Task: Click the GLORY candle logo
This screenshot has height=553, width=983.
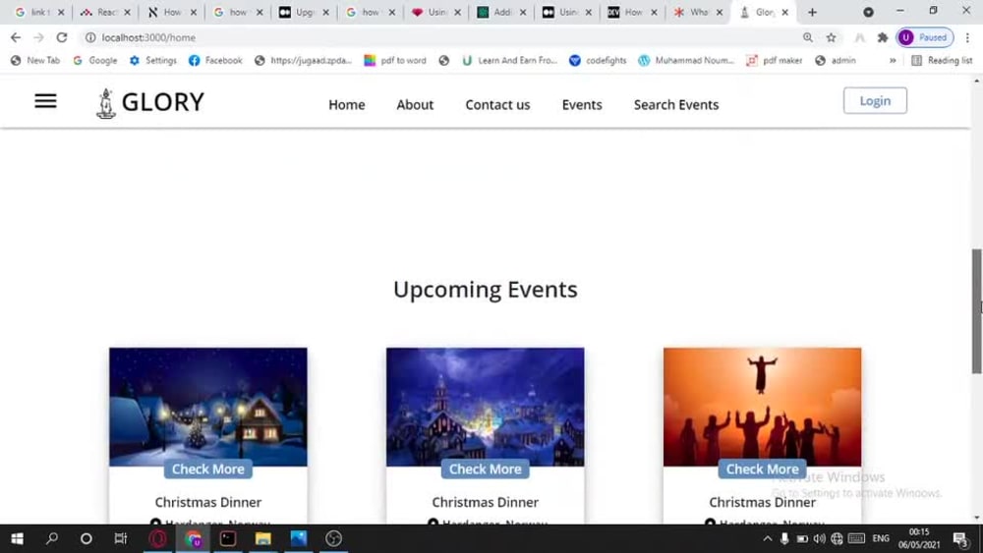Action: (106, 103)
